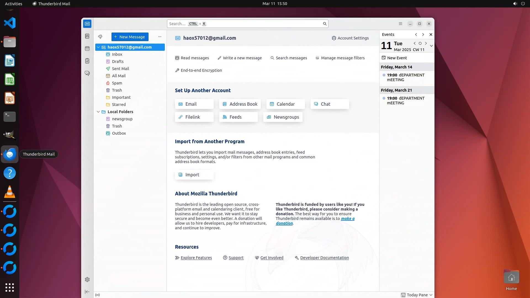Open the Address Book space icon
Viewport: 530px width, 298px height.
(x=87, y=36)
